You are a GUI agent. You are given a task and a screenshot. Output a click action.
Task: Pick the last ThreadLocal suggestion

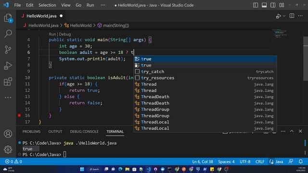click(205, 128)
